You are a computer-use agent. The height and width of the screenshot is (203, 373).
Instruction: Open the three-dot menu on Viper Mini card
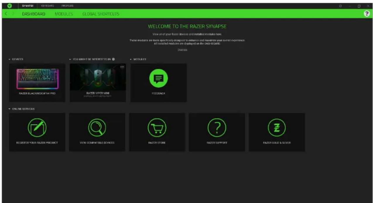tap(122, 67)
